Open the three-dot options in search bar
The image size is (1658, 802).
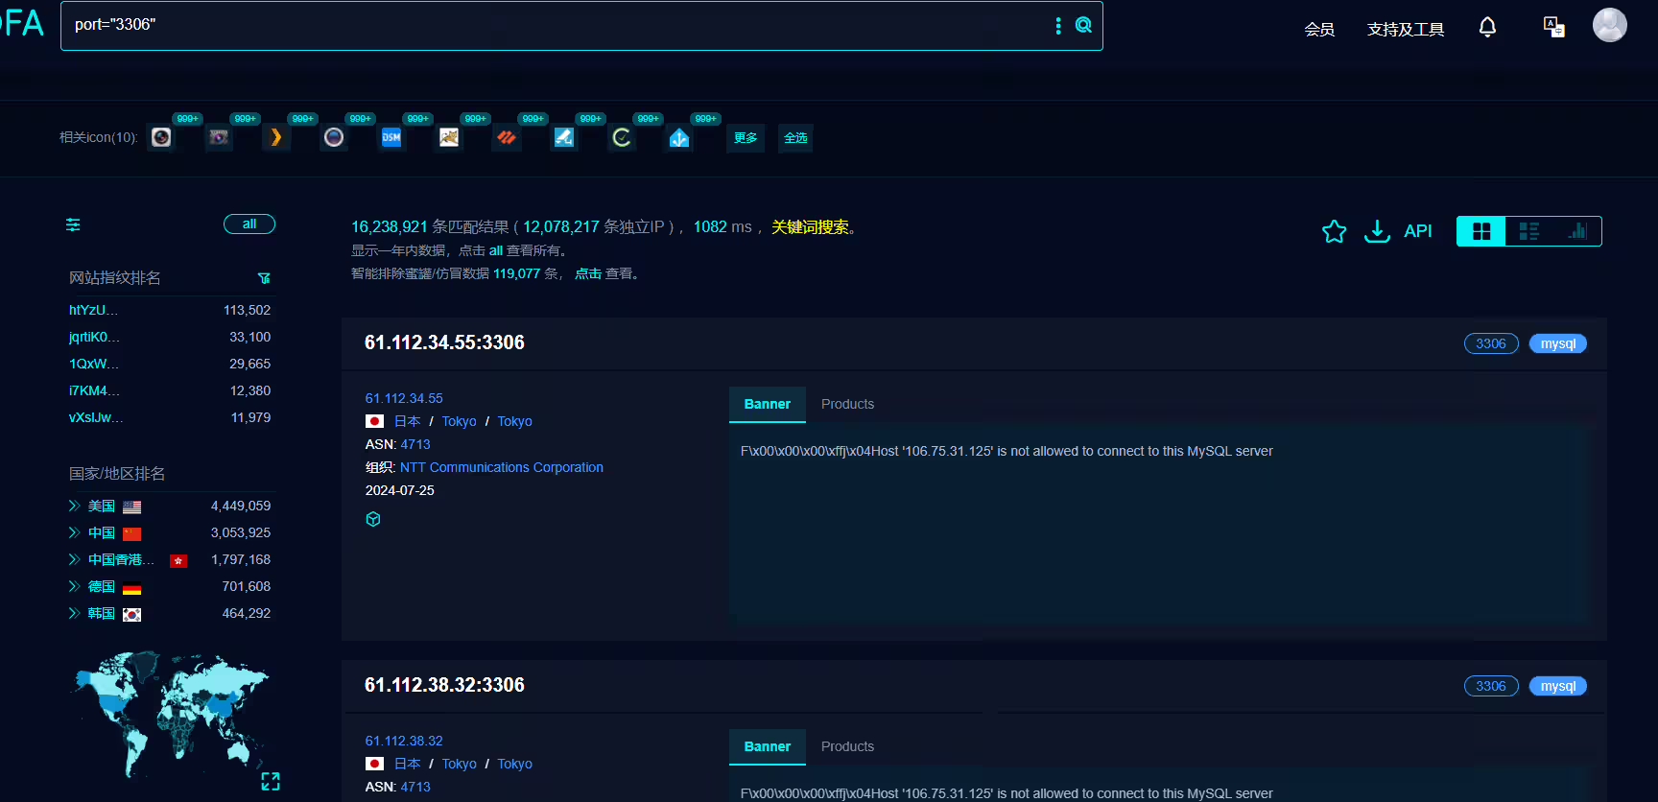tap(1058, 26)
